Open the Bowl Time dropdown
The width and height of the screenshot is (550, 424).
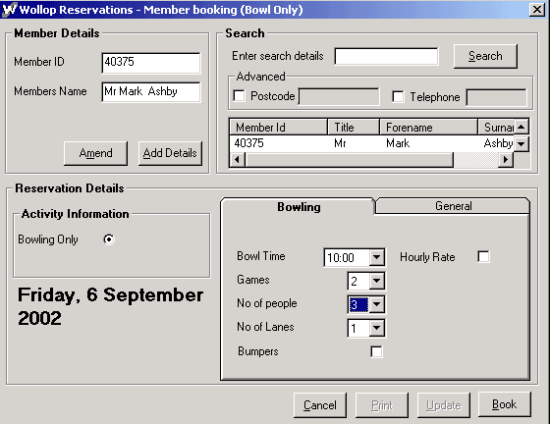pos(377,257)
